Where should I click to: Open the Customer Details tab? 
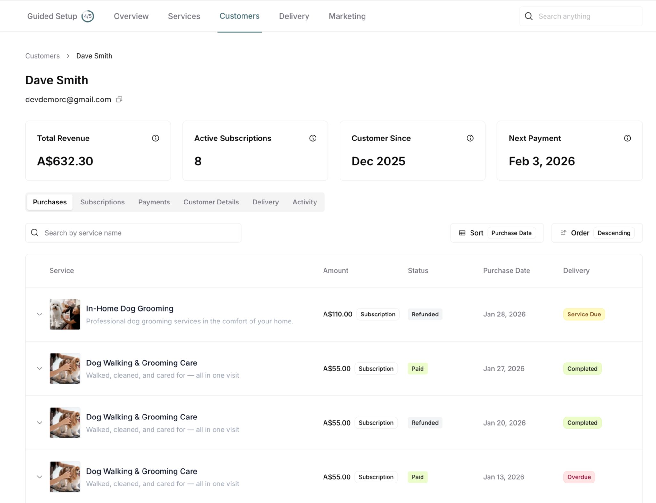(211, 202)
